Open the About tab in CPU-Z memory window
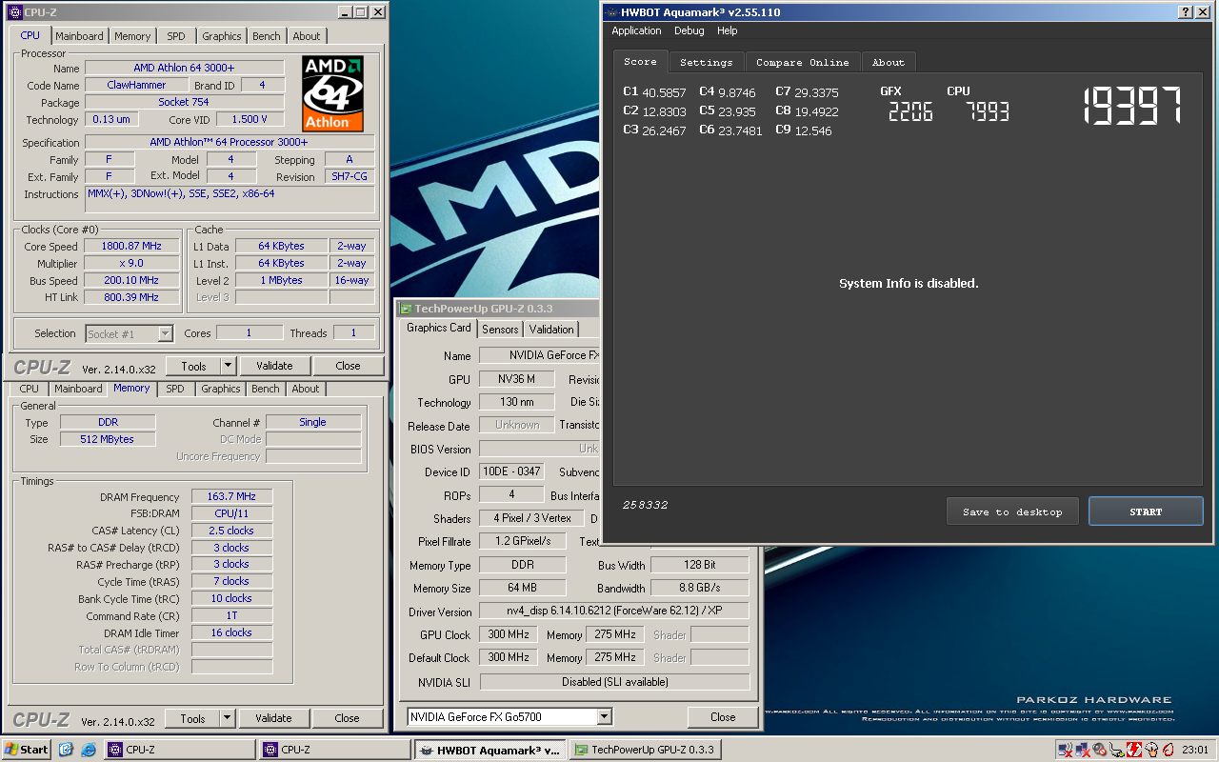Screen dimensions: 1219x762 click(x=306, y=389)
